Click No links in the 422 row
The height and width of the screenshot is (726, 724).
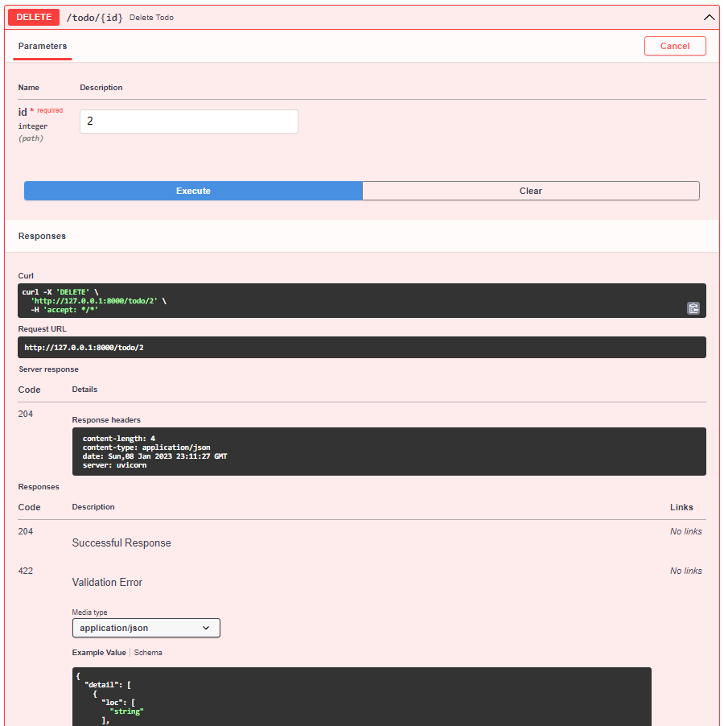(x=685, y=571)
